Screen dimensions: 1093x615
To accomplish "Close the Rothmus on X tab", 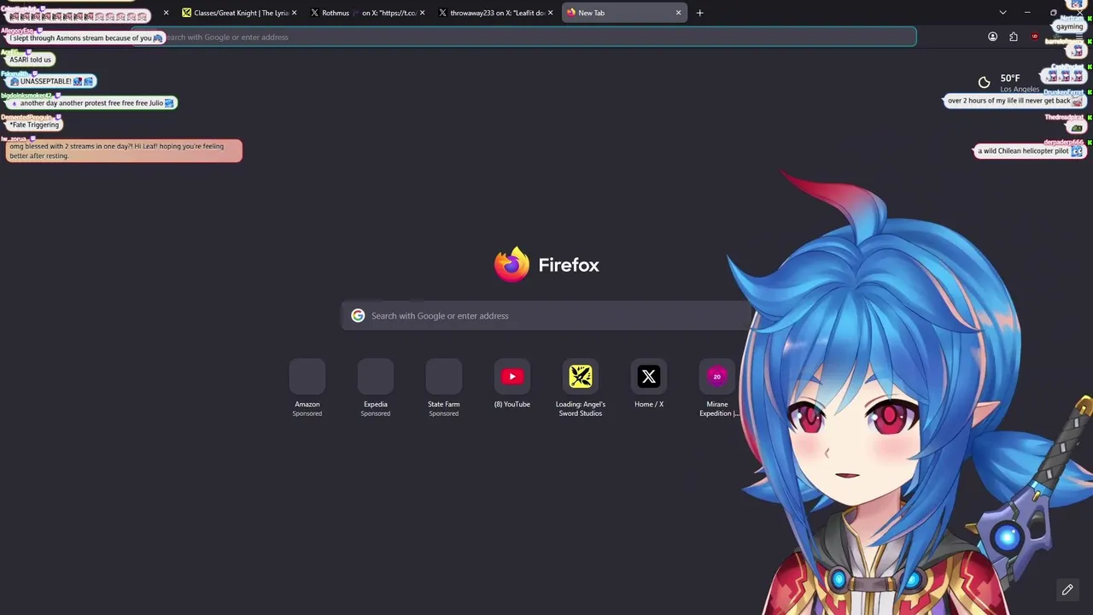I will click(422, 13).
